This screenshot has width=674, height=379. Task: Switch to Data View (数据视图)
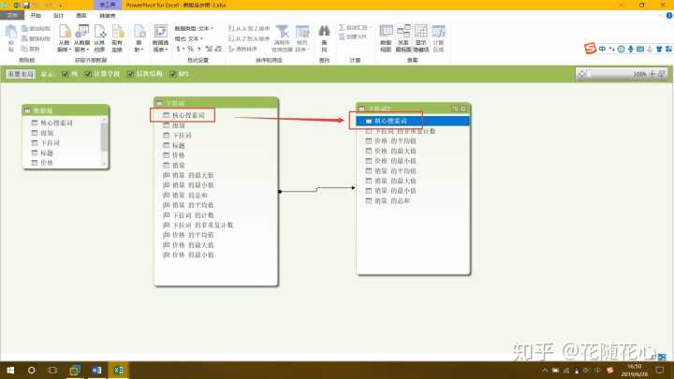point(386,38)
